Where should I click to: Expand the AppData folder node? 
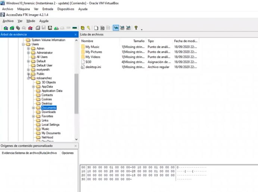(33, 87)
